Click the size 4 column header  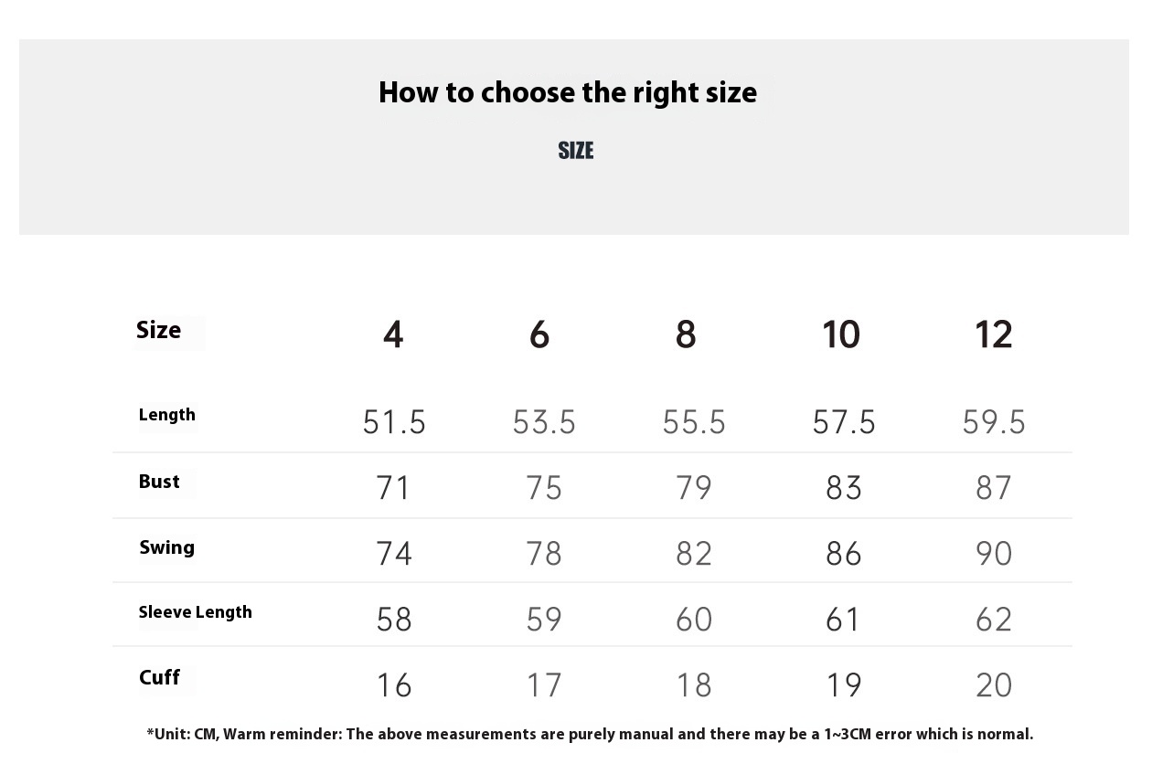(393, 334)
